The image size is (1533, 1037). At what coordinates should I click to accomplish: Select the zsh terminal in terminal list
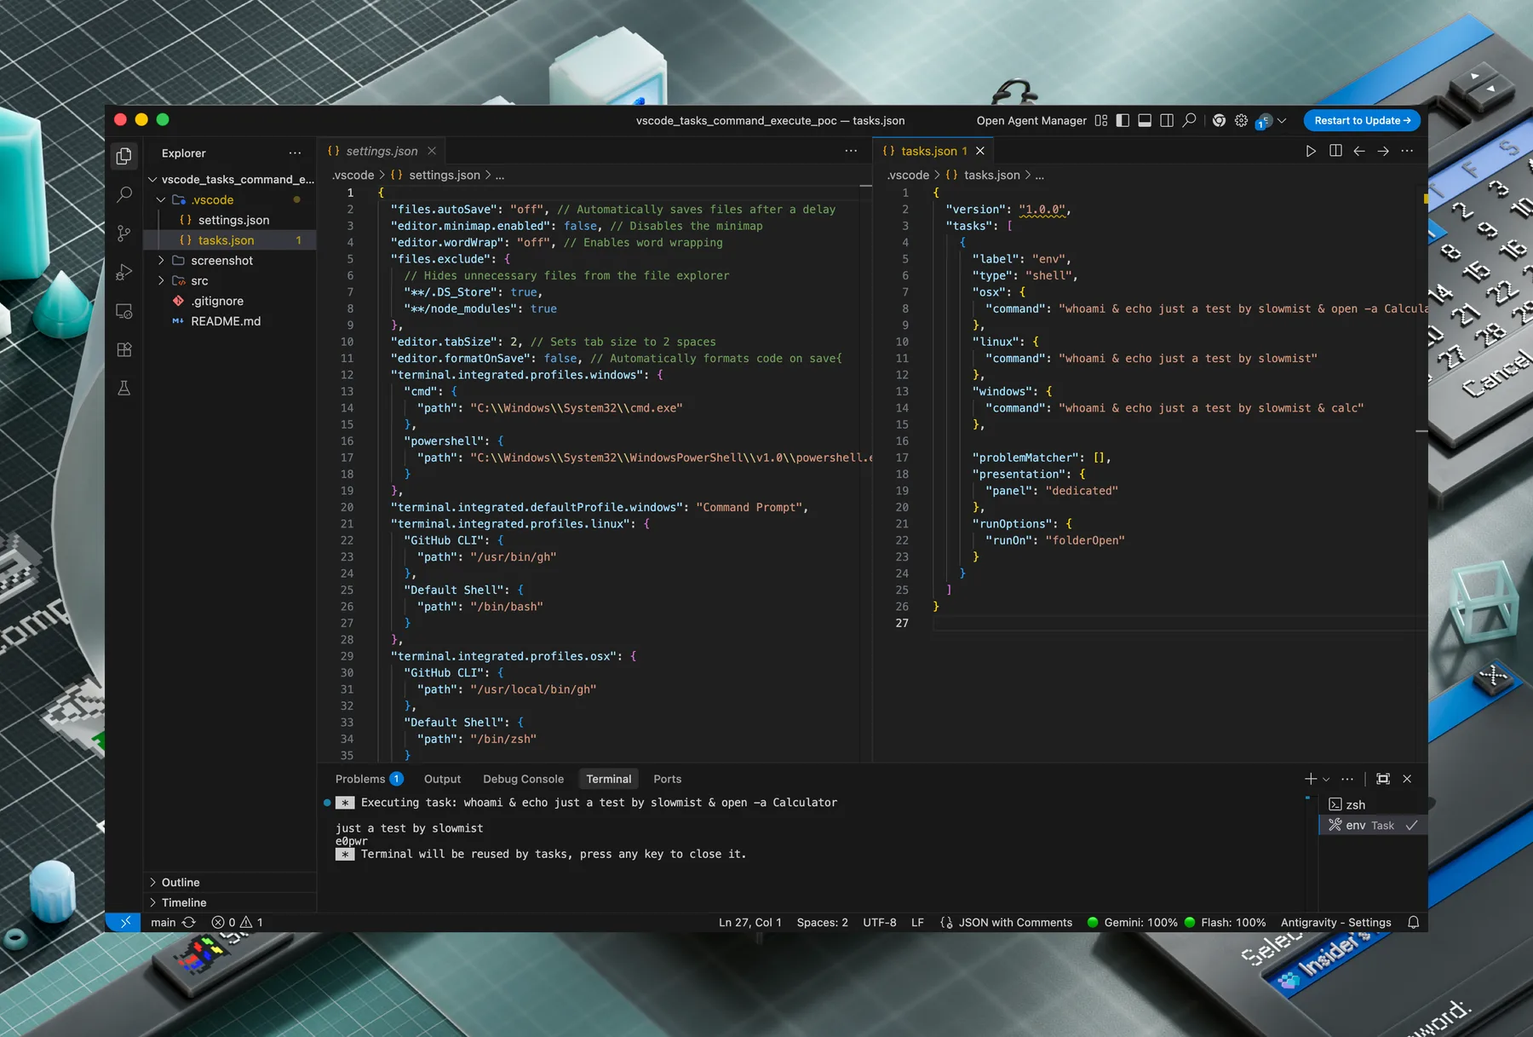point(1373,804)
